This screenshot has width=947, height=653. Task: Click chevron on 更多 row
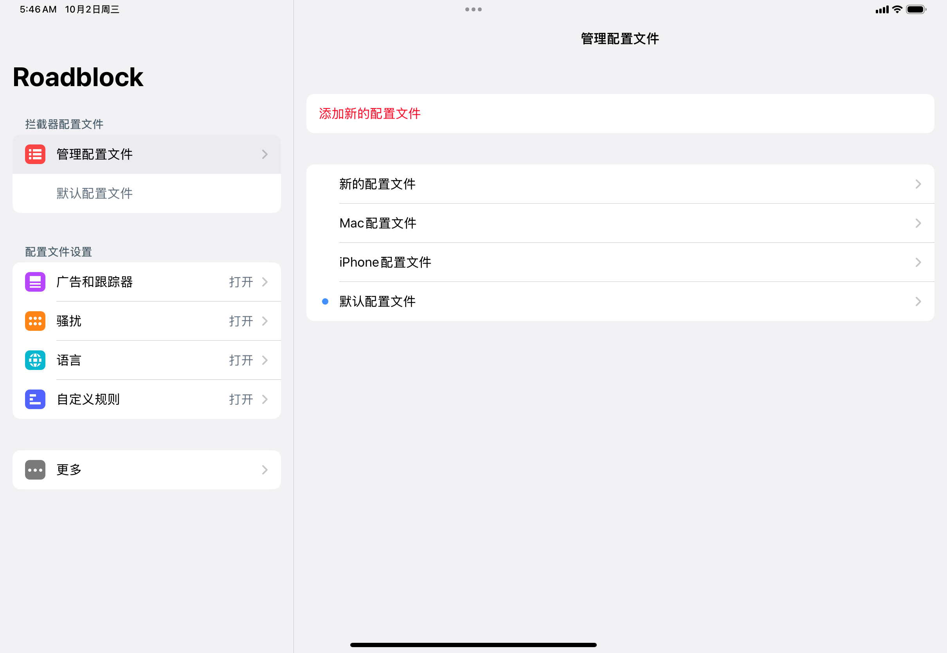(x=265, y=470)
